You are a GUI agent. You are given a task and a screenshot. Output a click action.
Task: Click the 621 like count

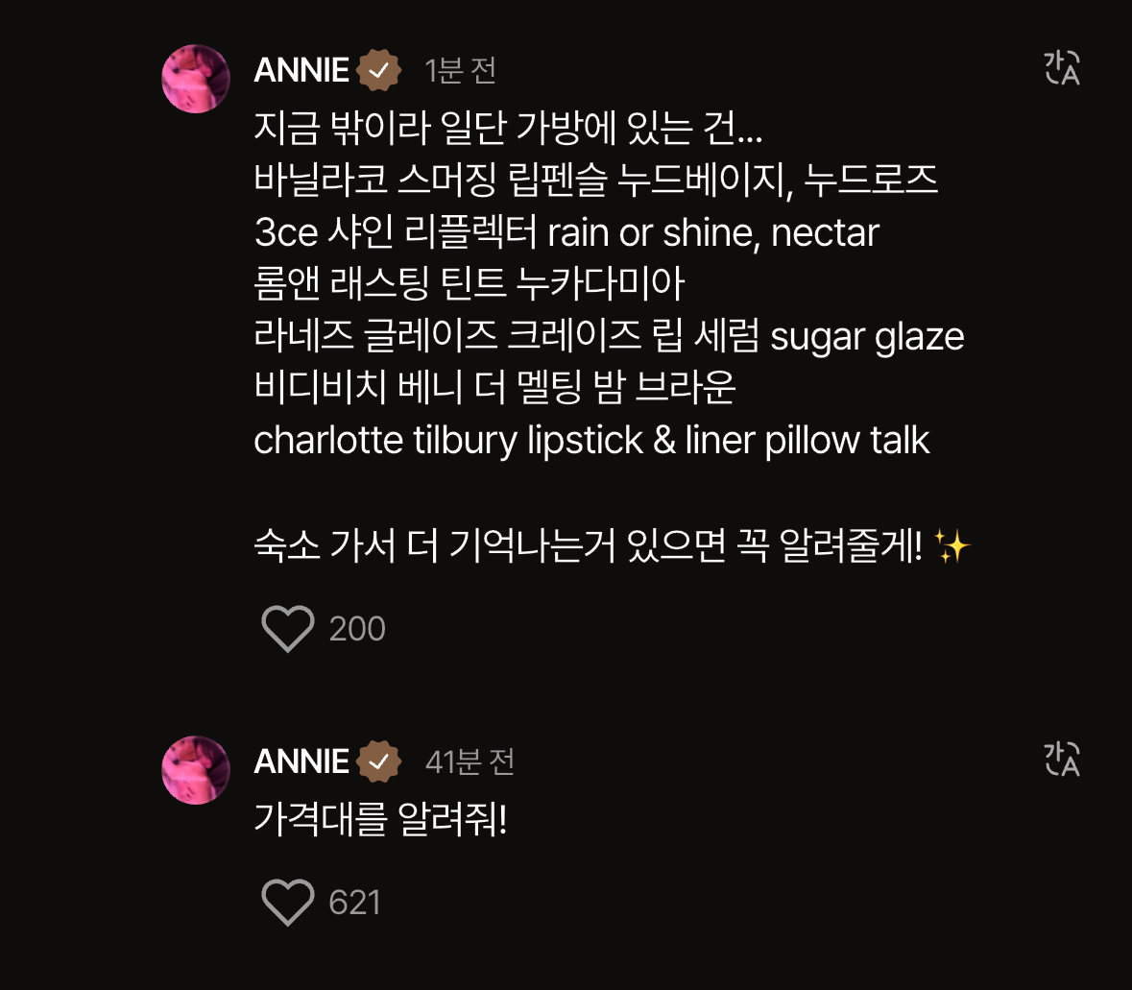coord(354,903)
